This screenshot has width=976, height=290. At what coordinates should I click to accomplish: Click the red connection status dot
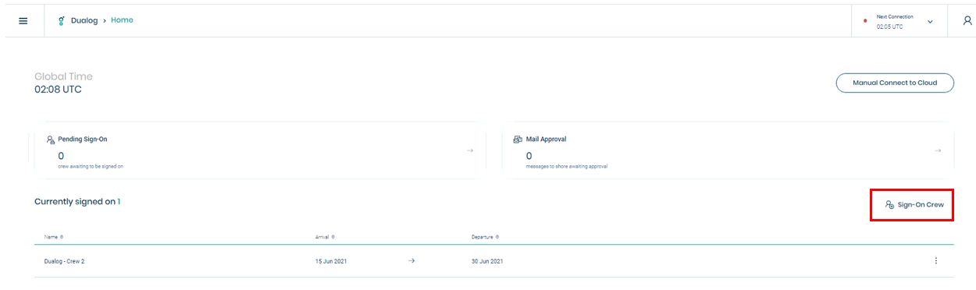[865, 22]
